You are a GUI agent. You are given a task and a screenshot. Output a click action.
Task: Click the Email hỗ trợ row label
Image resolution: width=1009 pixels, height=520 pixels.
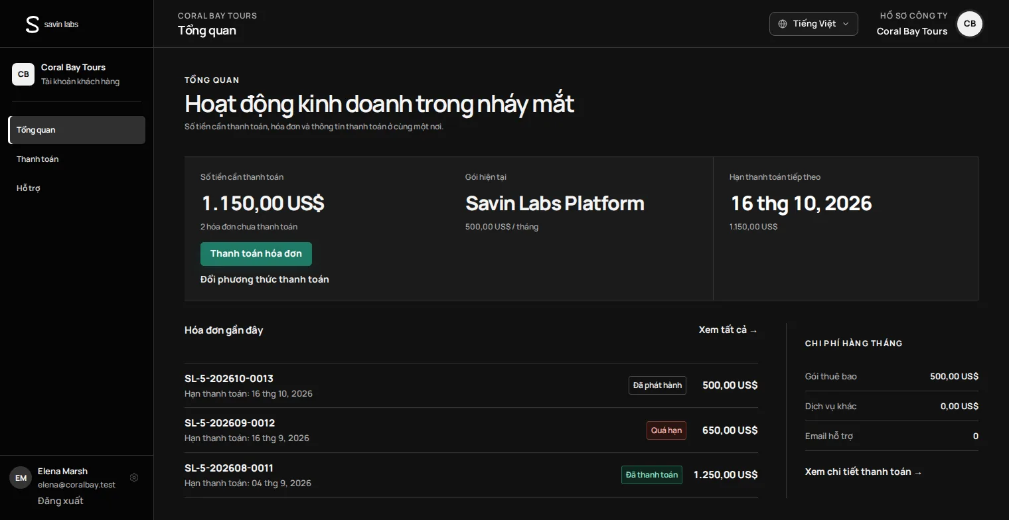(829, 436)
